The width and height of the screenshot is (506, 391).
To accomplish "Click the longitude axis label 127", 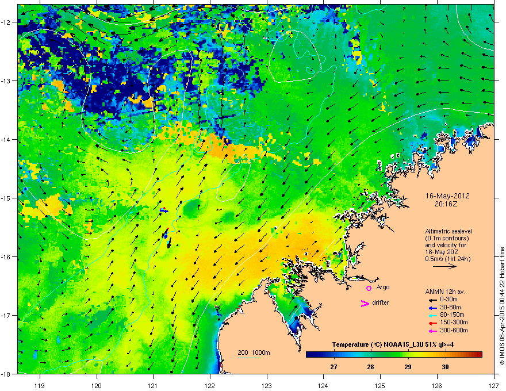I will pos(494,385).
